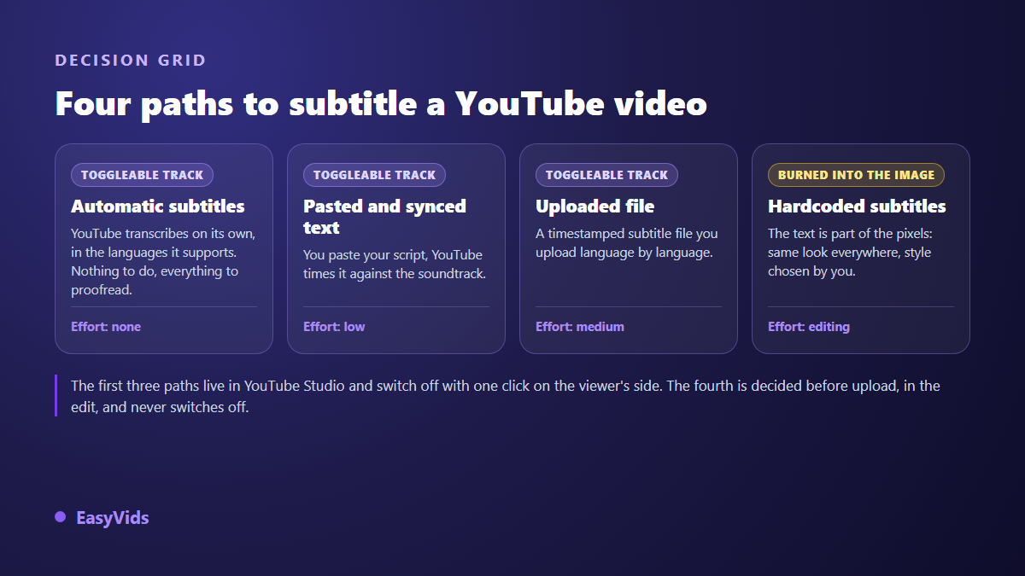Image resolution: width=1025 pixels, height=576 pixels.
Task: Click the description starting 'The text is part of the pixels'
Action: (x=850, y=253)
